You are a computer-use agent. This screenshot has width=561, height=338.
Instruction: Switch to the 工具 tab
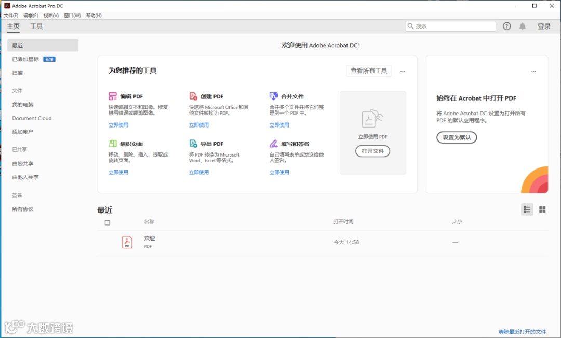tap(36, 26)
